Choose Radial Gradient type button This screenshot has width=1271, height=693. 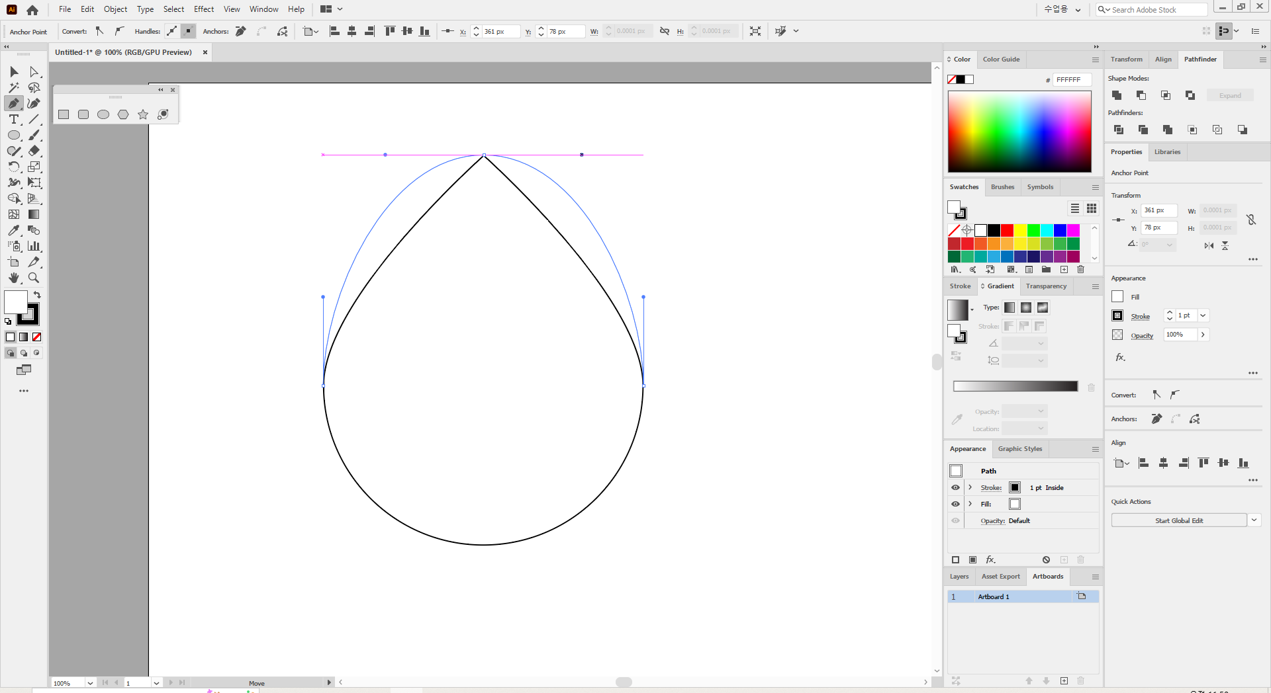[x=1025, y=307]
